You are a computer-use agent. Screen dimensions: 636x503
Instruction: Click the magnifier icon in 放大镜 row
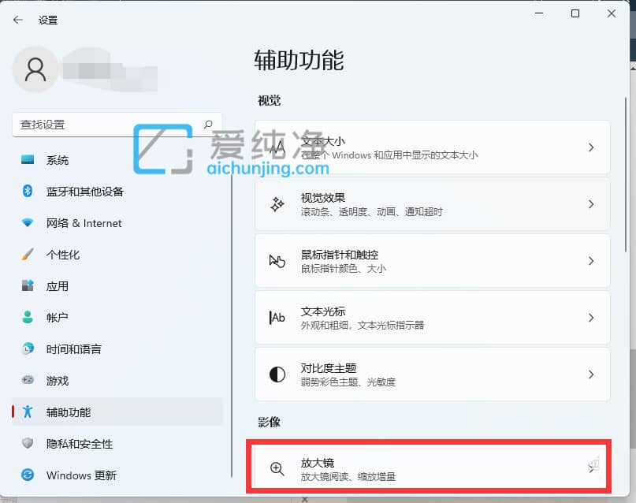pyautogui.click(x=277, y=469)
